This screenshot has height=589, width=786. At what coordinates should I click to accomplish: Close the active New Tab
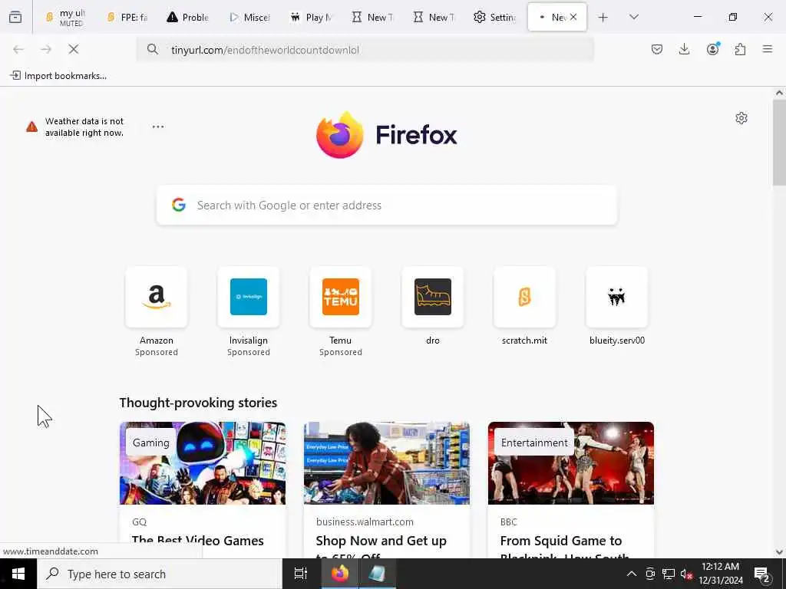(573, 17)
